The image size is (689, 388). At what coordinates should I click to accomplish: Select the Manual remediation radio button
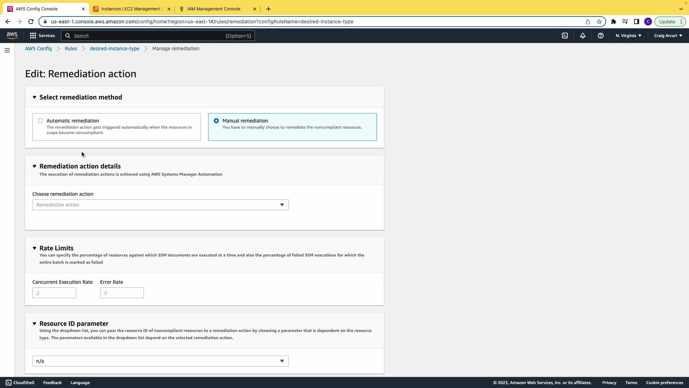pyautogui.click(x=216, y=121)
